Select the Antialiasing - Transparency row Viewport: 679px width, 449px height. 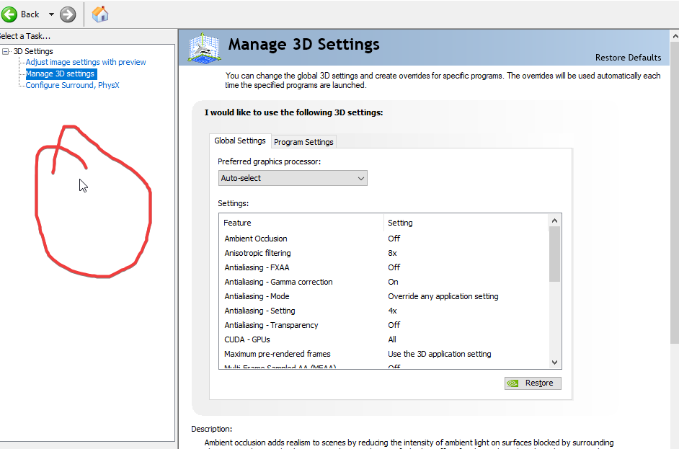[x=383, y=325]
